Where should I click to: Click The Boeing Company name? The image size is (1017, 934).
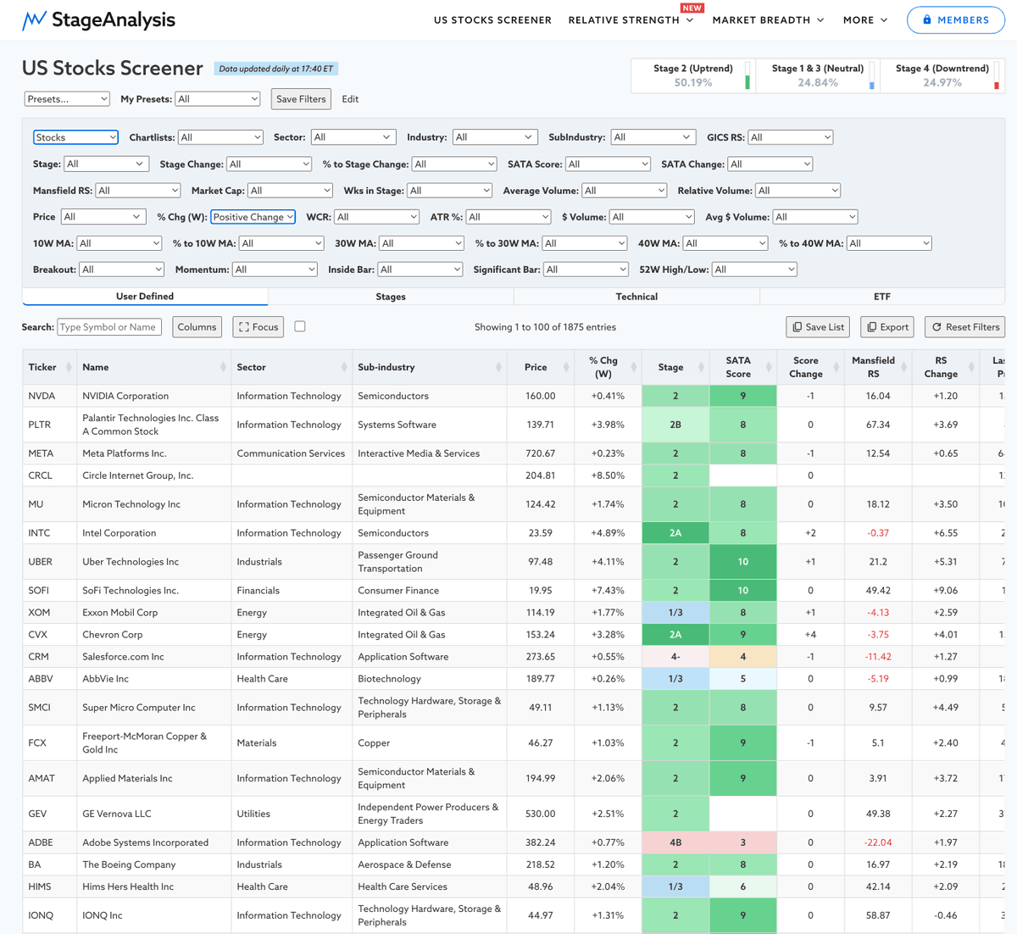(129, 865)
